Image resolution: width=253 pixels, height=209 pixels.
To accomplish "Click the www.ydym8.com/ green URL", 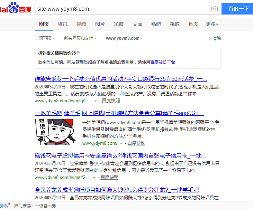I will (x=100, y=143).
